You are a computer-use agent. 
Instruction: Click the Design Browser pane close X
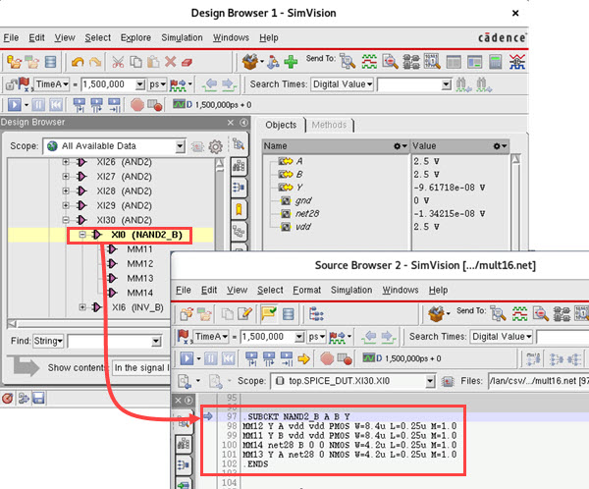tap(231, 123)
